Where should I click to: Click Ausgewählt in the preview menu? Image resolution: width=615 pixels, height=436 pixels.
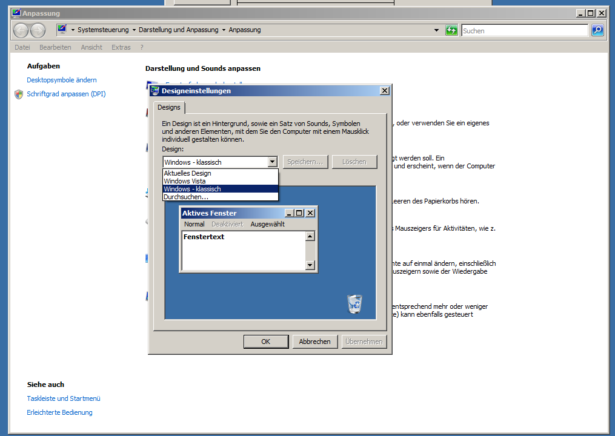click(267, 224)
